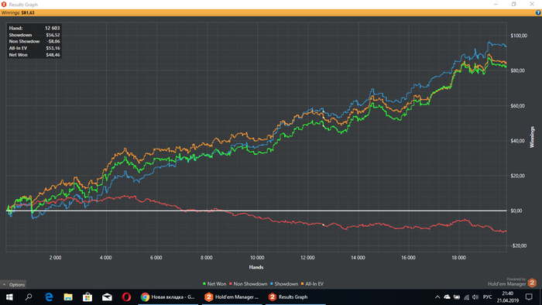Click Results Graph title bar icon
The height and width of the screenshot is (305, 542).
pyautogui.click(x=4, y=5)
